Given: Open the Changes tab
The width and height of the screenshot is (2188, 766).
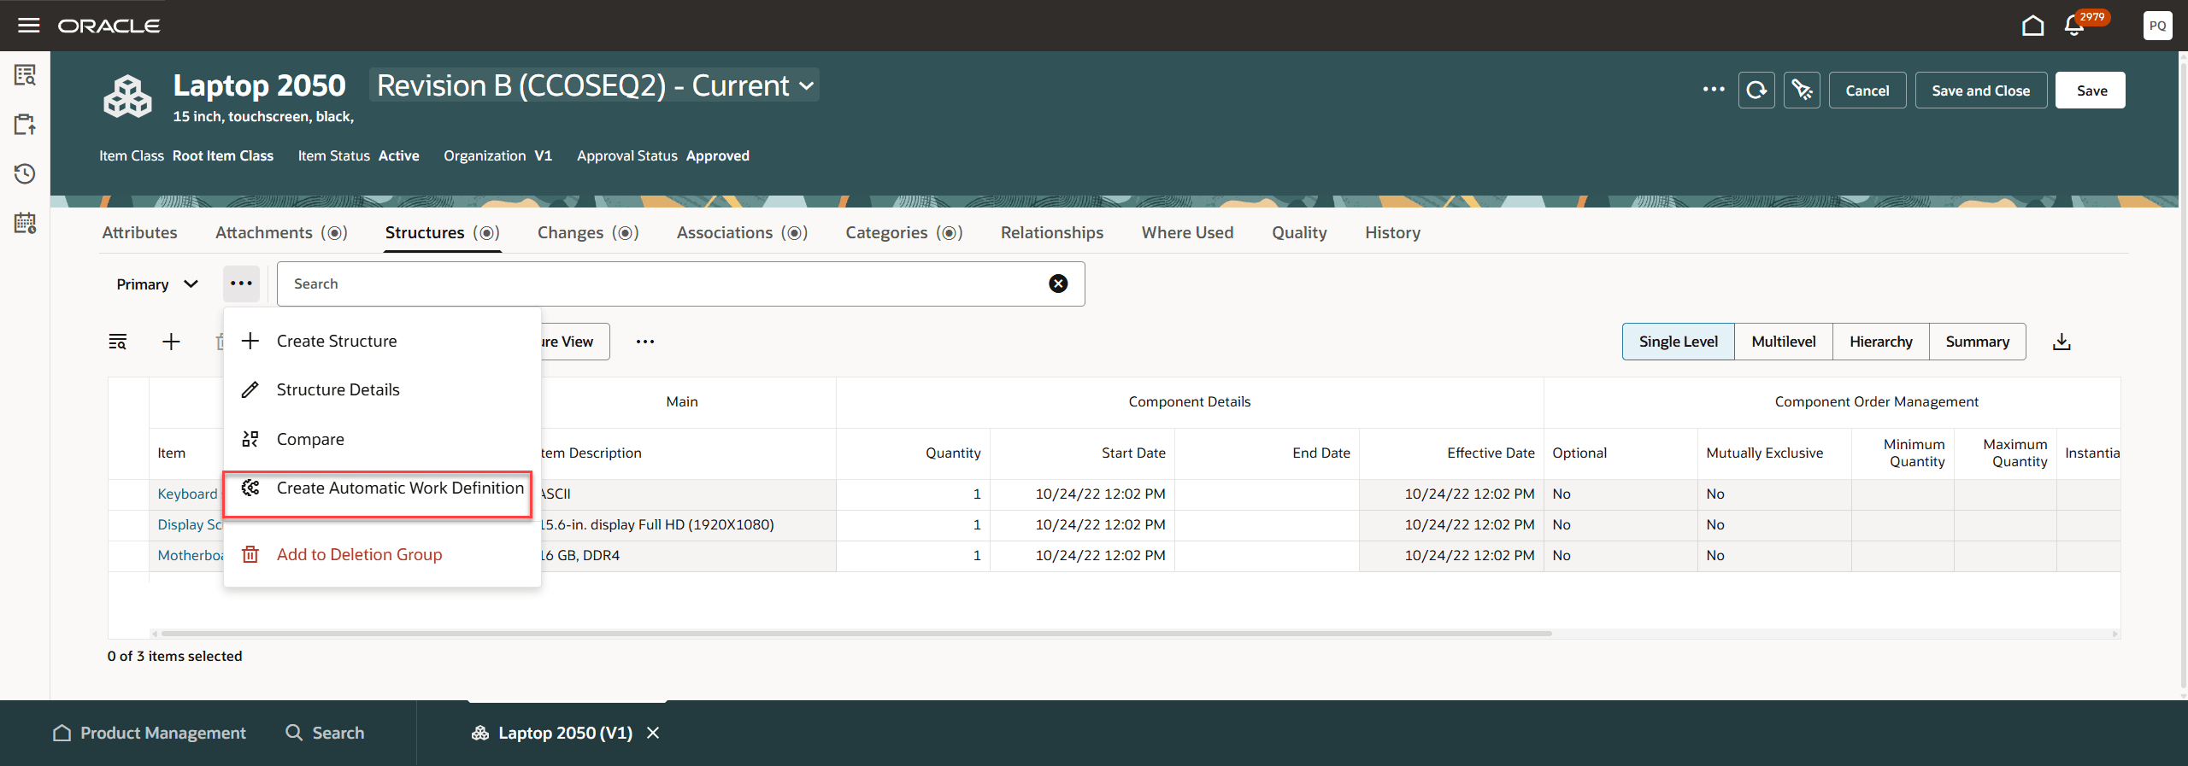Looking at the screenshot, I should 588,232.
